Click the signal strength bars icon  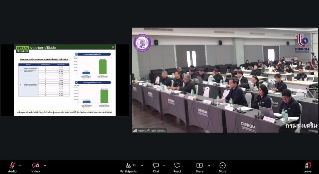[x=135, y=130]
